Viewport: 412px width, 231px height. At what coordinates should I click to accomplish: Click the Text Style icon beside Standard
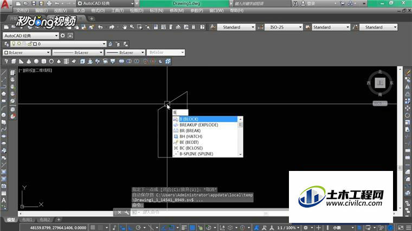[213, 27]
